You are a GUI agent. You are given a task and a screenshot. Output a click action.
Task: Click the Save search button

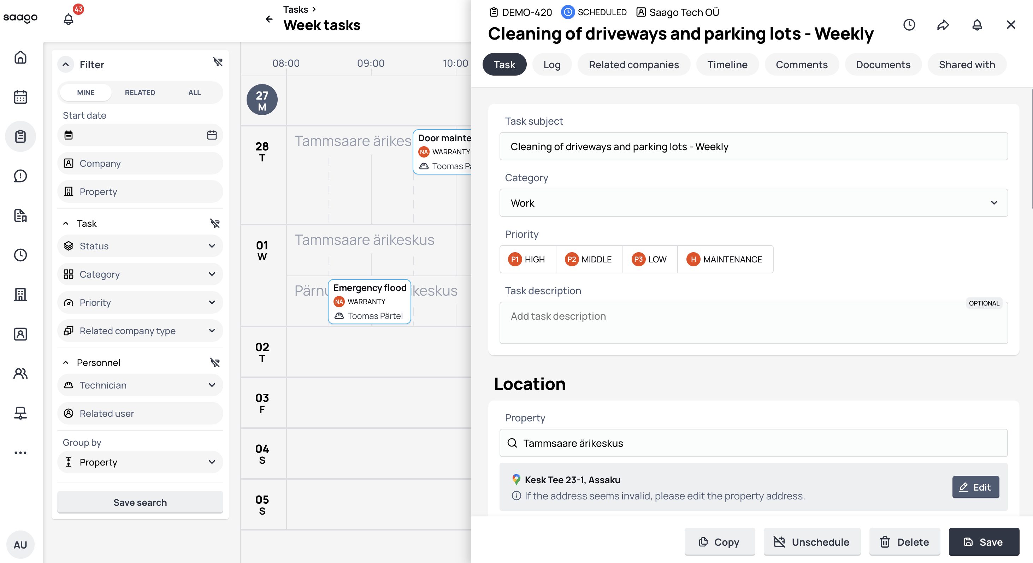pyautogui.click(x=140, y=502)
